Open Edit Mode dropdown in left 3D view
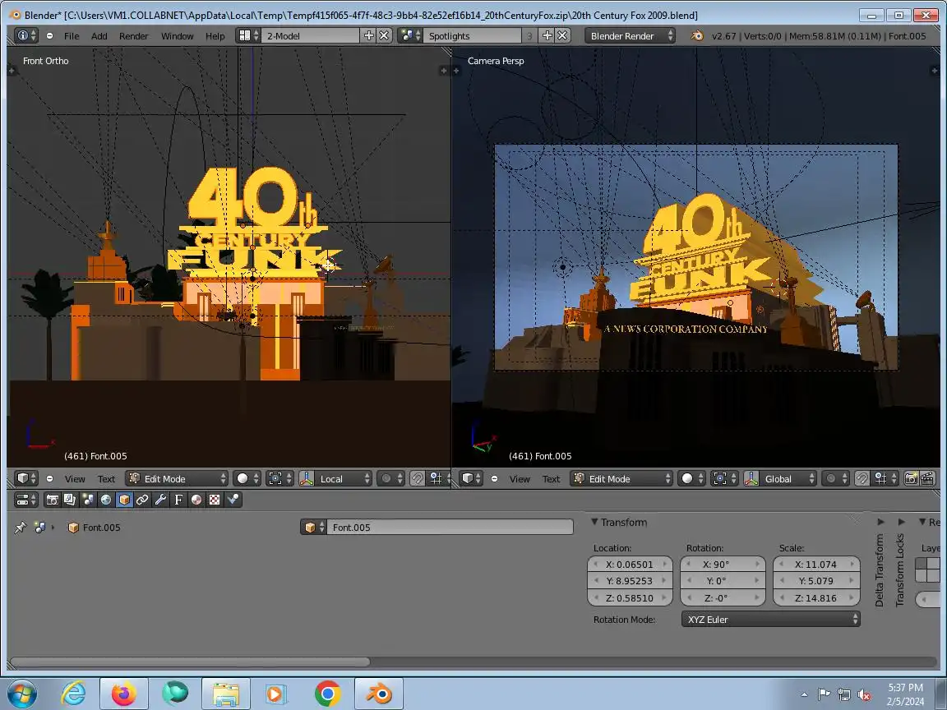 pyautogui.click(x=177, y=479)
